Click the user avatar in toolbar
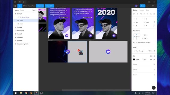 coord(136,6)
